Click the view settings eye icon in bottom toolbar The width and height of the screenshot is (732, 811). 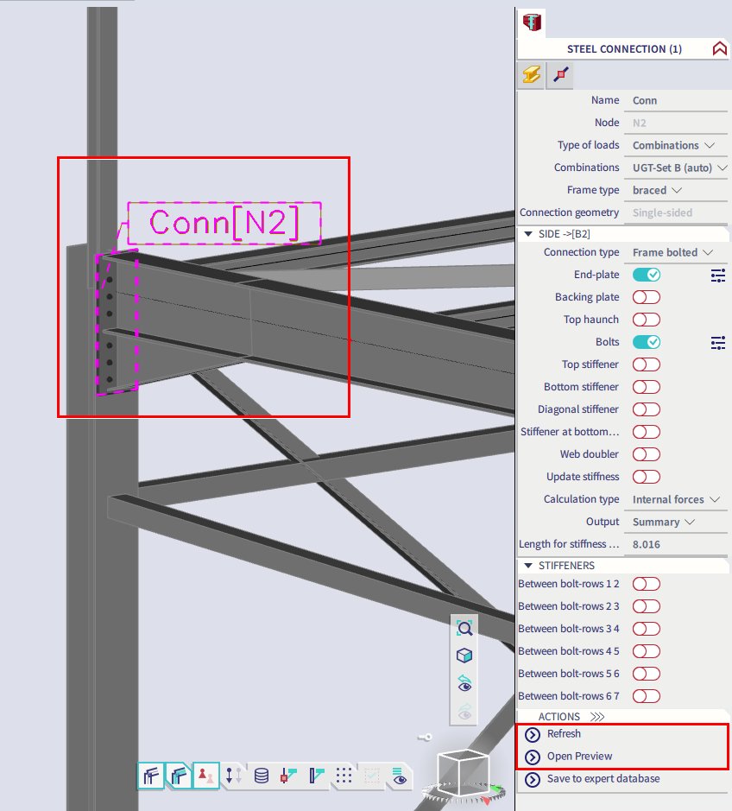click(x=399, y=775)
